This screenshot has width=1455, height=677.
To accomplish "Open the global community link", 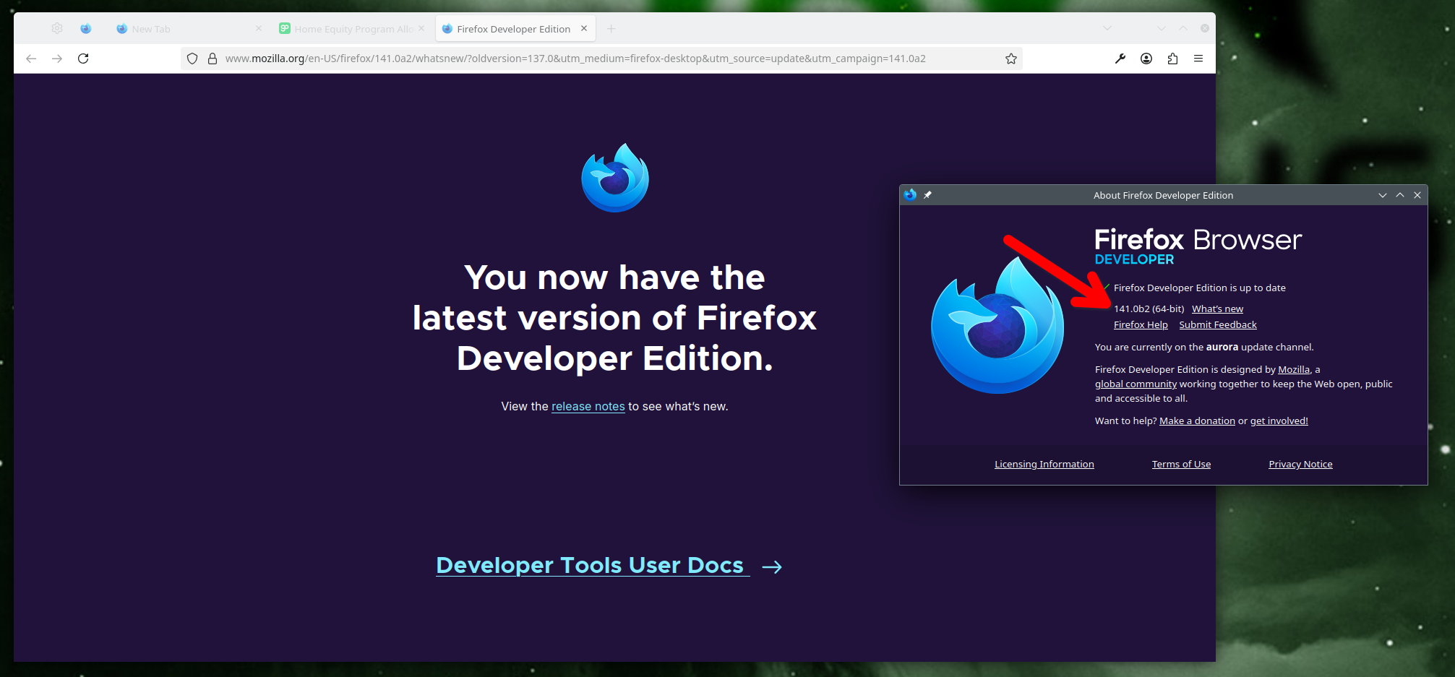I will (1136, 384).
